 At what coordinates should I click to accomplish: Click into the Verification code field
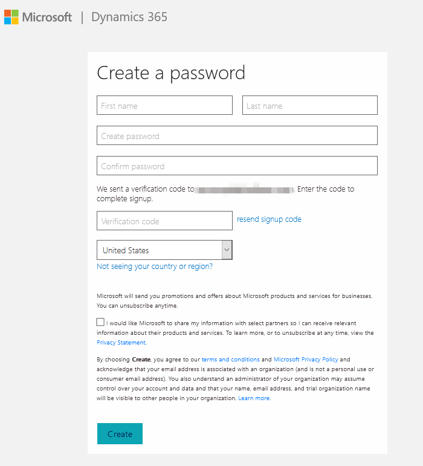(x=164, y=221)
